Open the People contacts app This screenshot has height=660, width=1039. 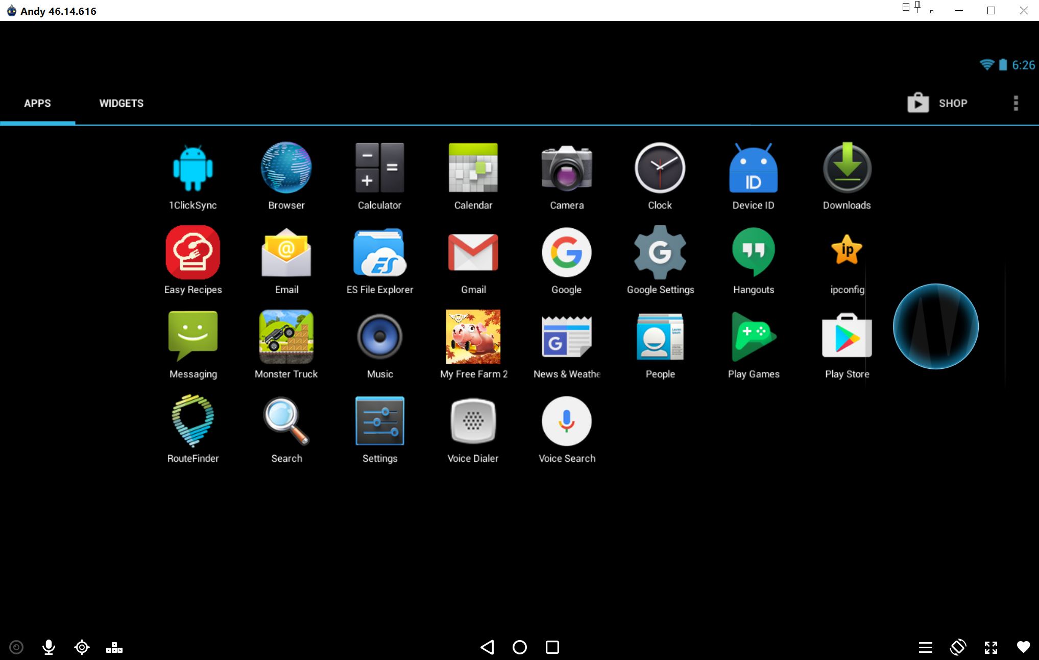pyautogui.click(x=660, y=345)
